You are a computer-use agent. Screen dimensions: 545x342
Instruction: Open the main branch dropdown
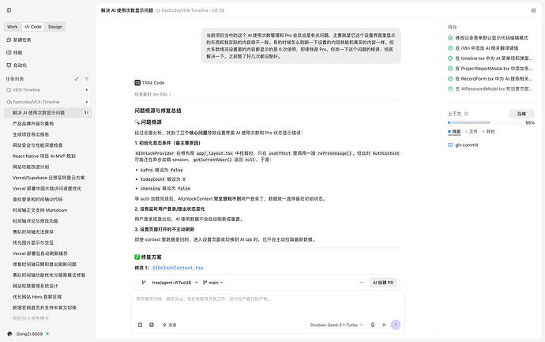click(212, 283)
